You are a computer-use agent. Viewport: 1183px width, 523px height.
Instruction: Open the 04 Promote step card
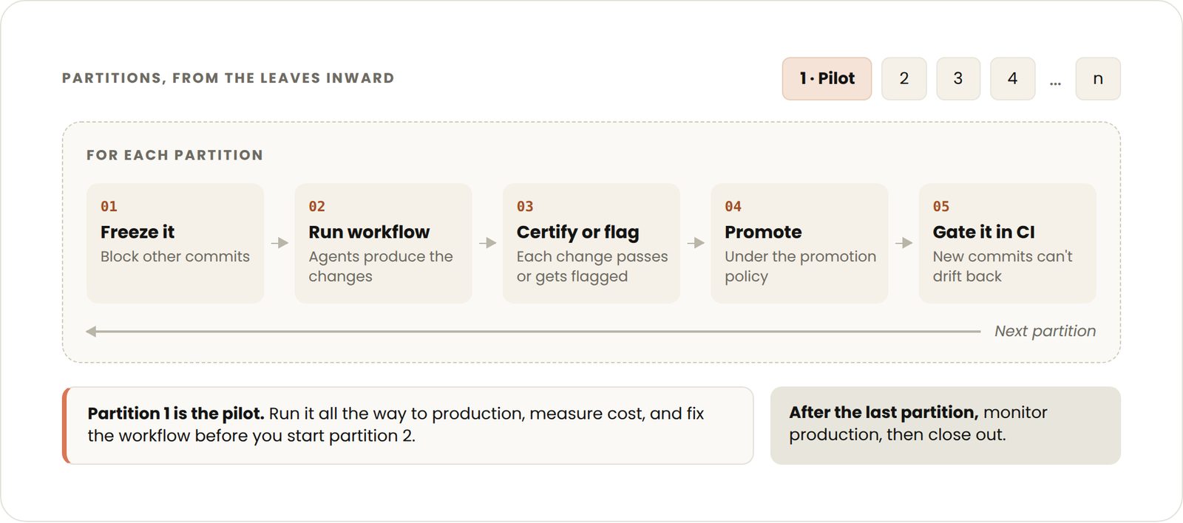pyautogui.click(x=799, y=243)
